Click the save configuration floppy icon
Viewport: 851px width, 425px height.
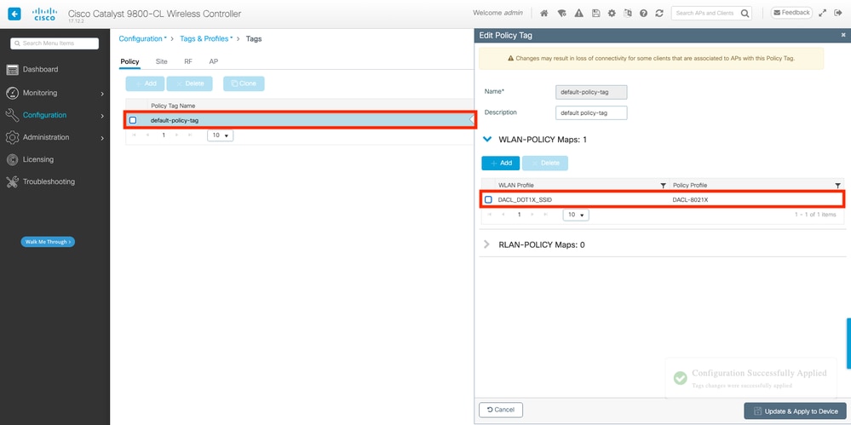pos(596,13)
